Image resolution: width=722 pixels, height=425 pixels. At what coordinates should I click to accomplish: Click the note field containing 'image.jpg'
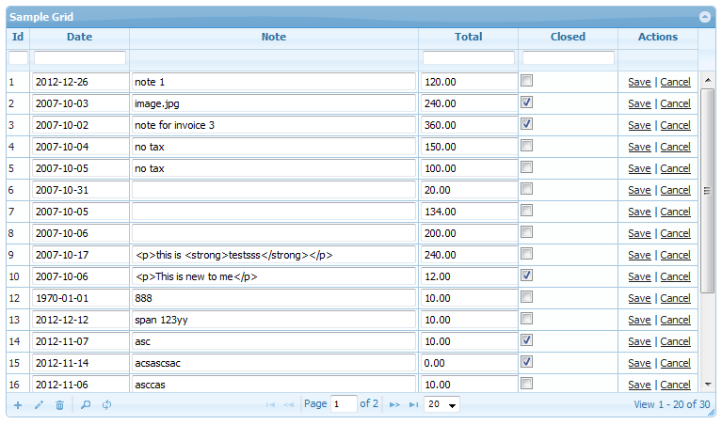[x=273, y=103]
